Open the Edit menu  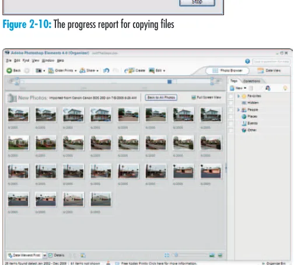tap(17, 61)
